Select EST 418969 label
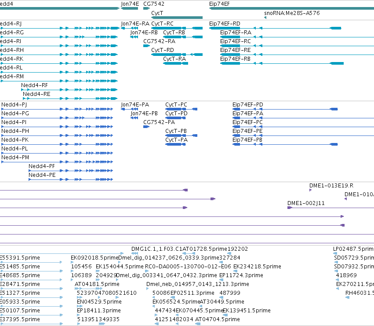The image size is (374, 326). [x=346, y=275]
